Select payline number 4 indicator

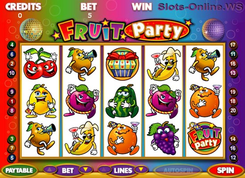(x=12, y=45)
